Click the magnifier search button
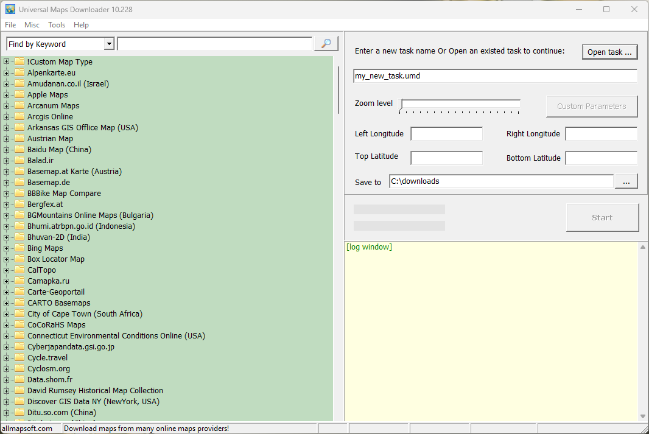Screen dimensions: 649x434 point(326,43)
